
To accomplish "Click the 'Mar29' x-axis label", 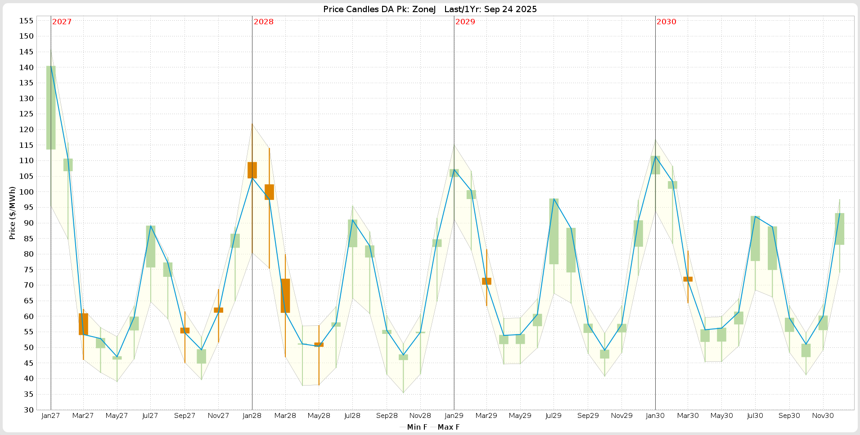I will click(x=486, y=416).
